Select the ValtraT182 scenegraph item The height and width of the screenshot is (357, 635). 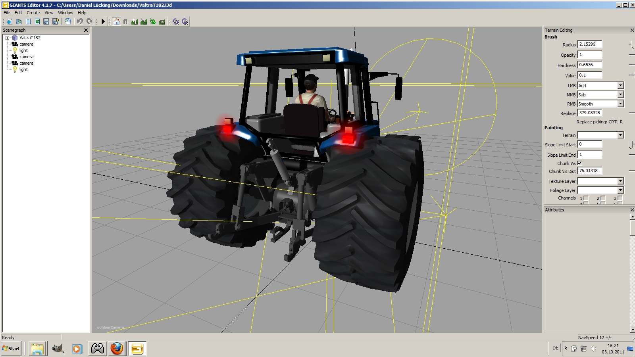click(30, 38)
